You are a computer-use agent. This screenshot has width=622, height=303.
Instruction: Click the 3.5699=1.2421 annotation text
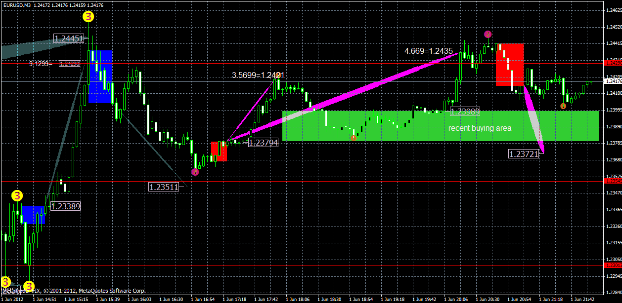point(259,75)
